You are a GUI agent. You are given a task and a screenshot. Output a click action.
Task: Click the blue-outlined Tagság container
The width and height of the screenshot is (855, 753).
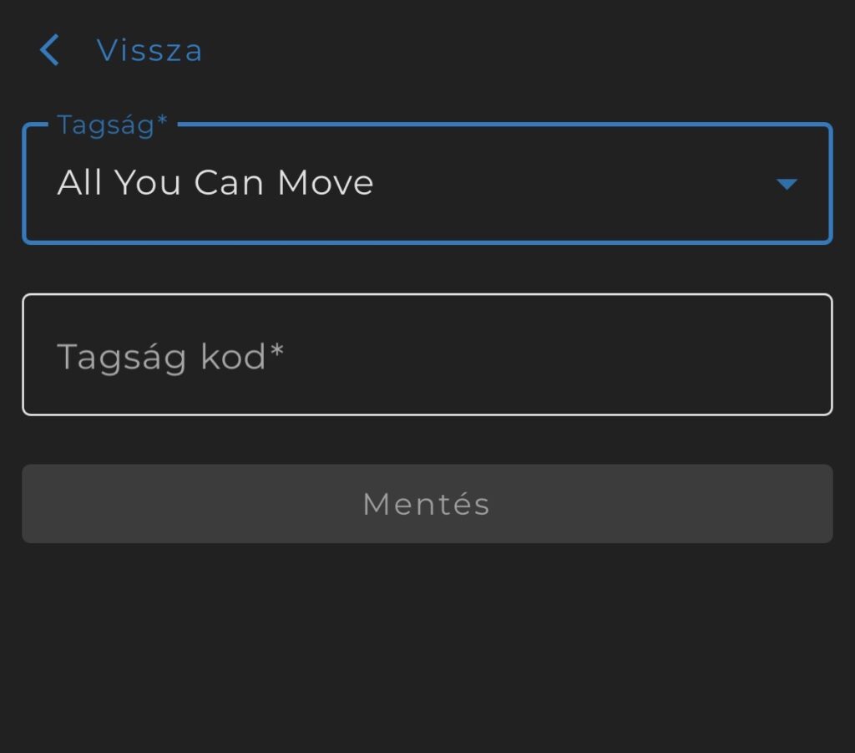(427, 184)
